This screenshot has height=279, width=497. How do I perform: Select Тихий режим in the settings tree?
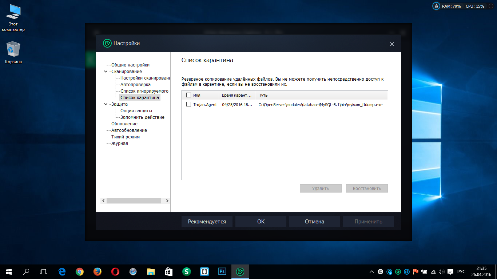tap(126, 137)
